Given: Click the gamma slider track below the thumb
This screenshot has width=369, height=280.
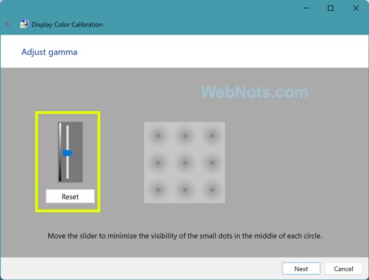Looking at the screenshot, I should [x=68, y=167].
